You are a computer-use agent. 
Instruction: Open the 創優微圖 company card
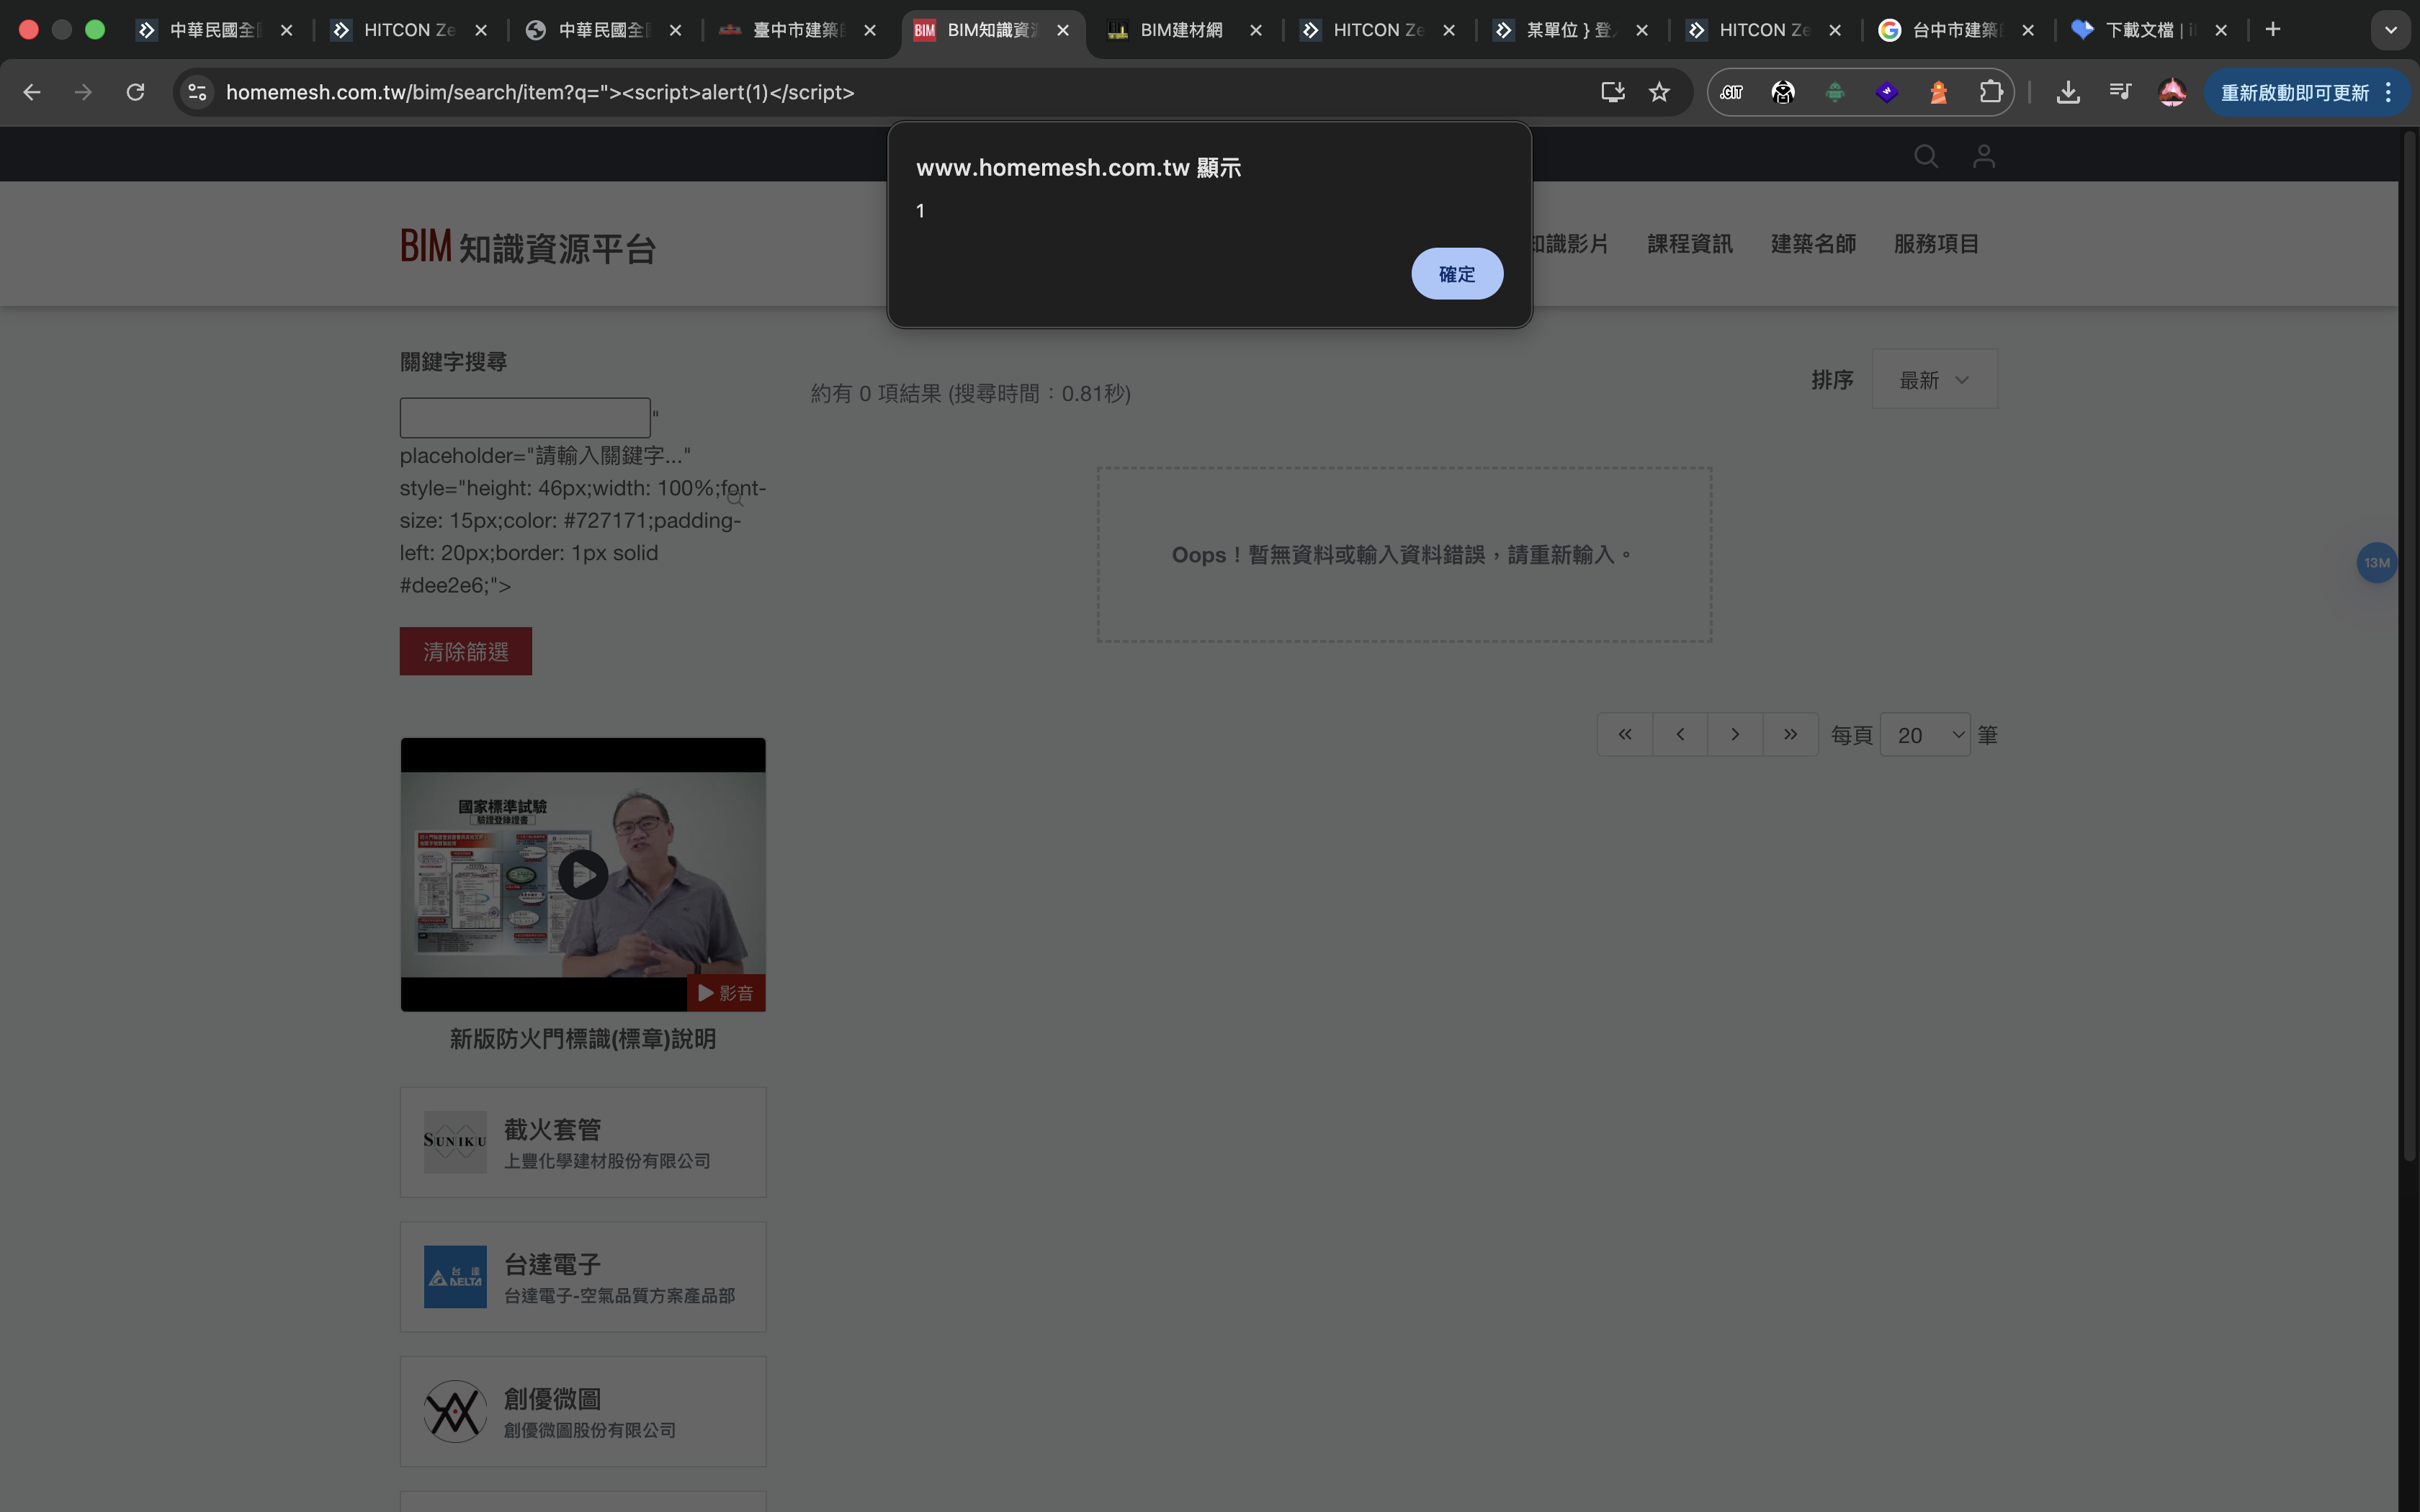point(583,1411)
